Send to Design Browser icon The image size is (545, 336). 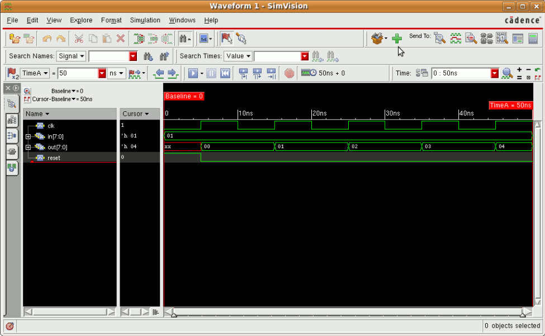(440, 38)
